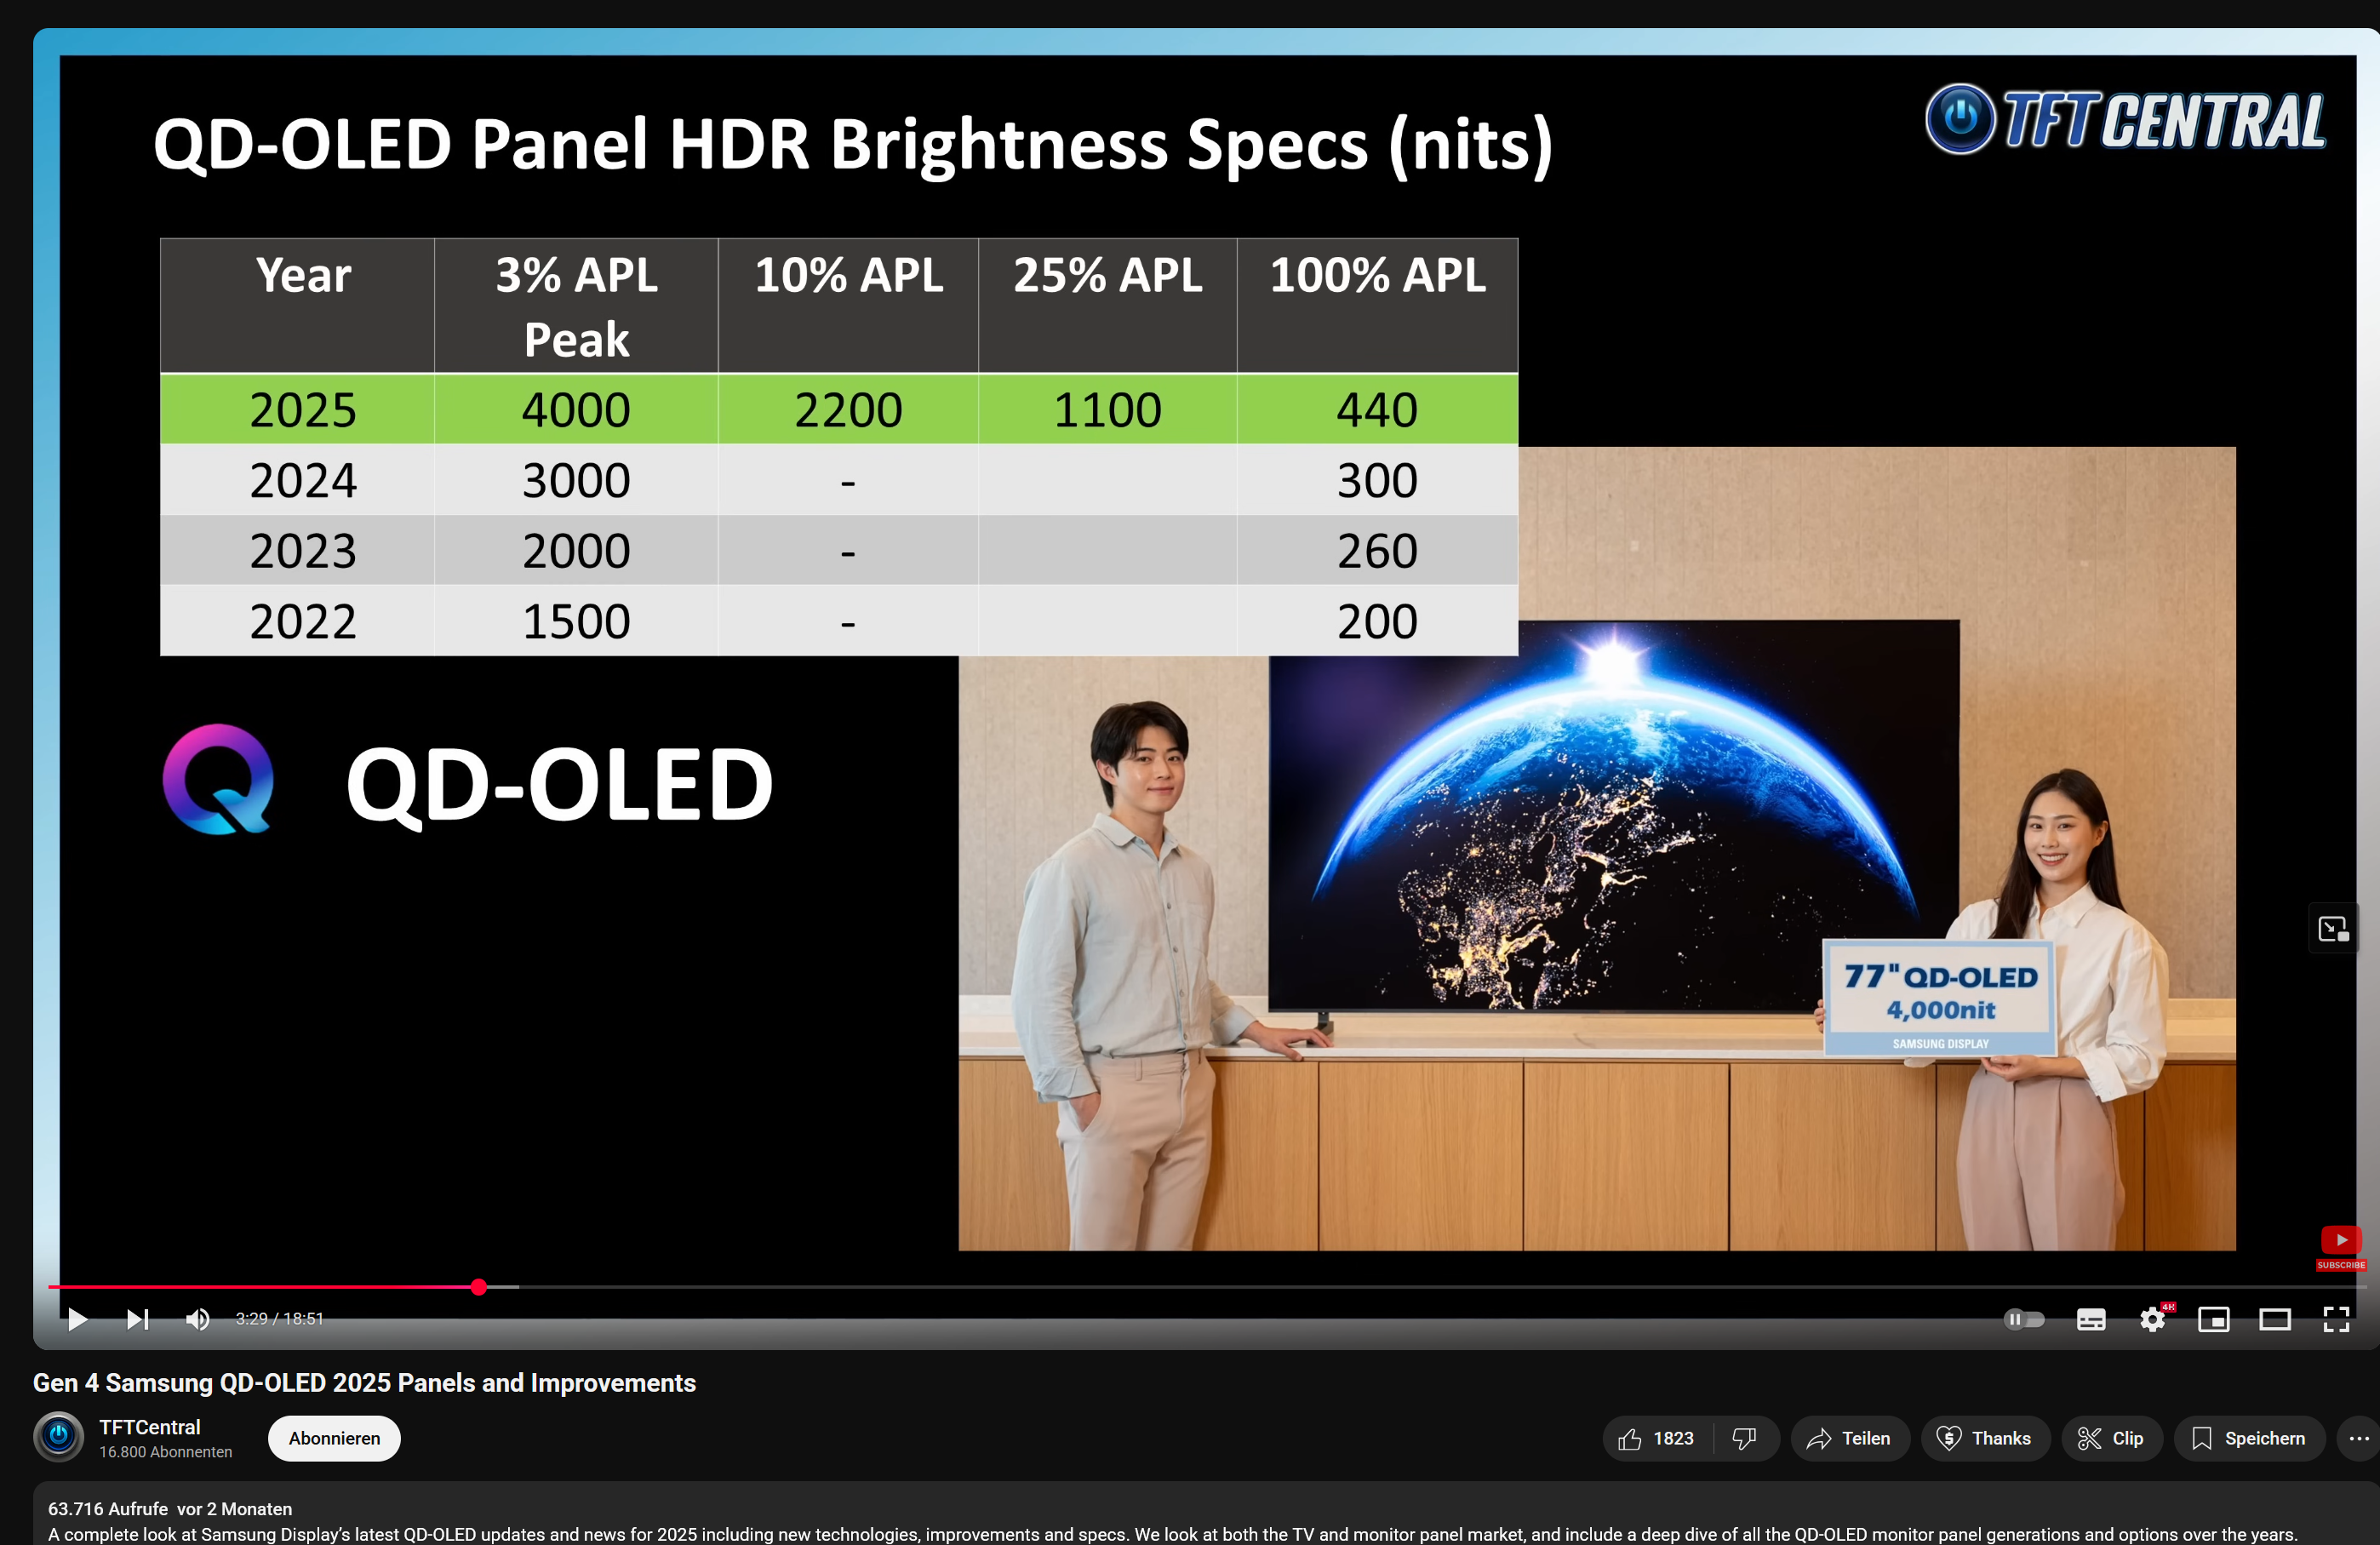Mute the video volume
This screenshot has width=2380, height=1545.
[x=197, y=1319]
